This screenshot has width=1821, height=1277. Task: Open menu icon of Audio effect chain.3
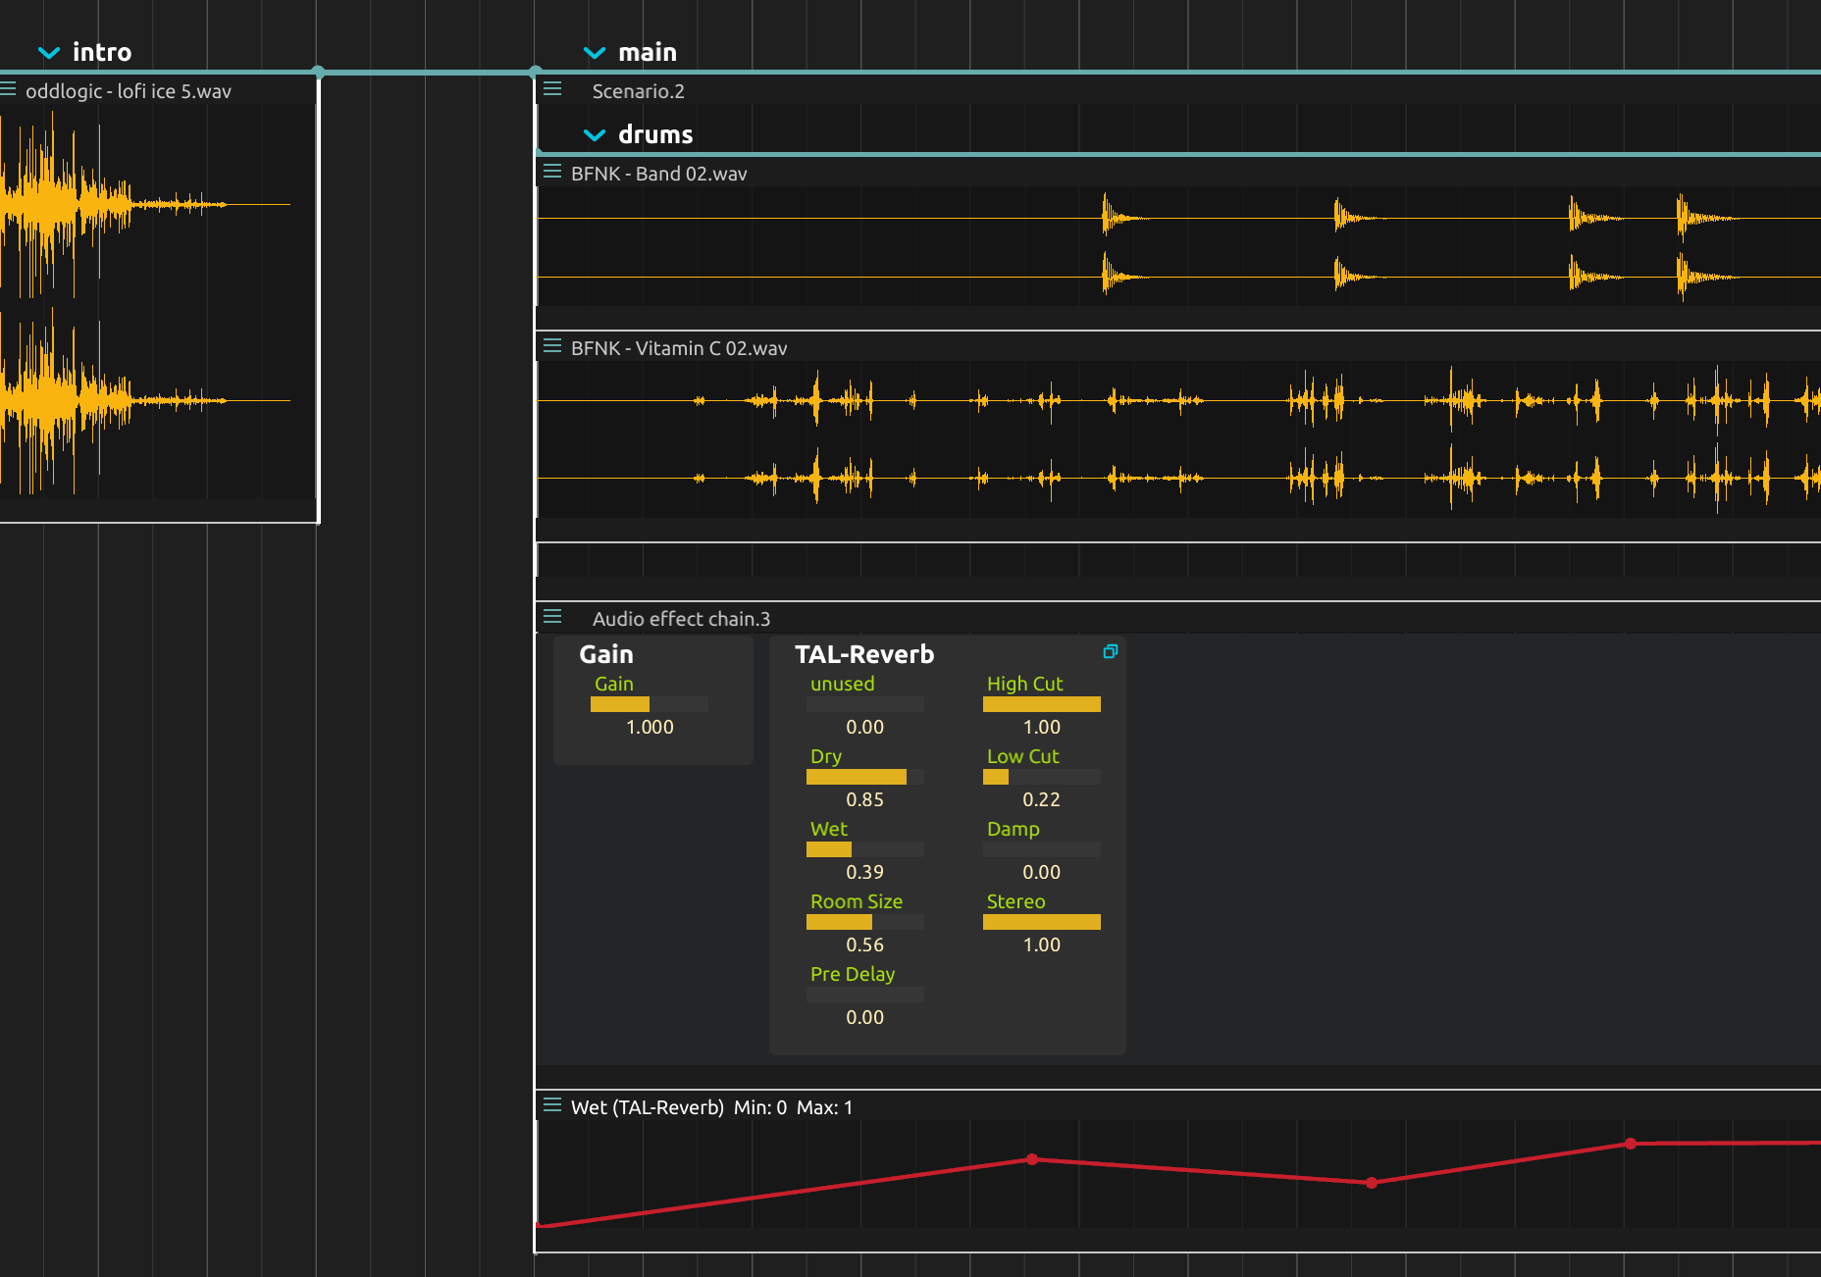tap(552, 617)
